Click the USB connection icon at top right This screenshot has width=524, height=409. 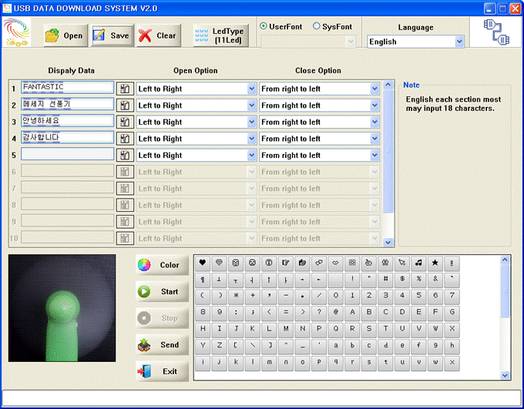click(496, 32)
